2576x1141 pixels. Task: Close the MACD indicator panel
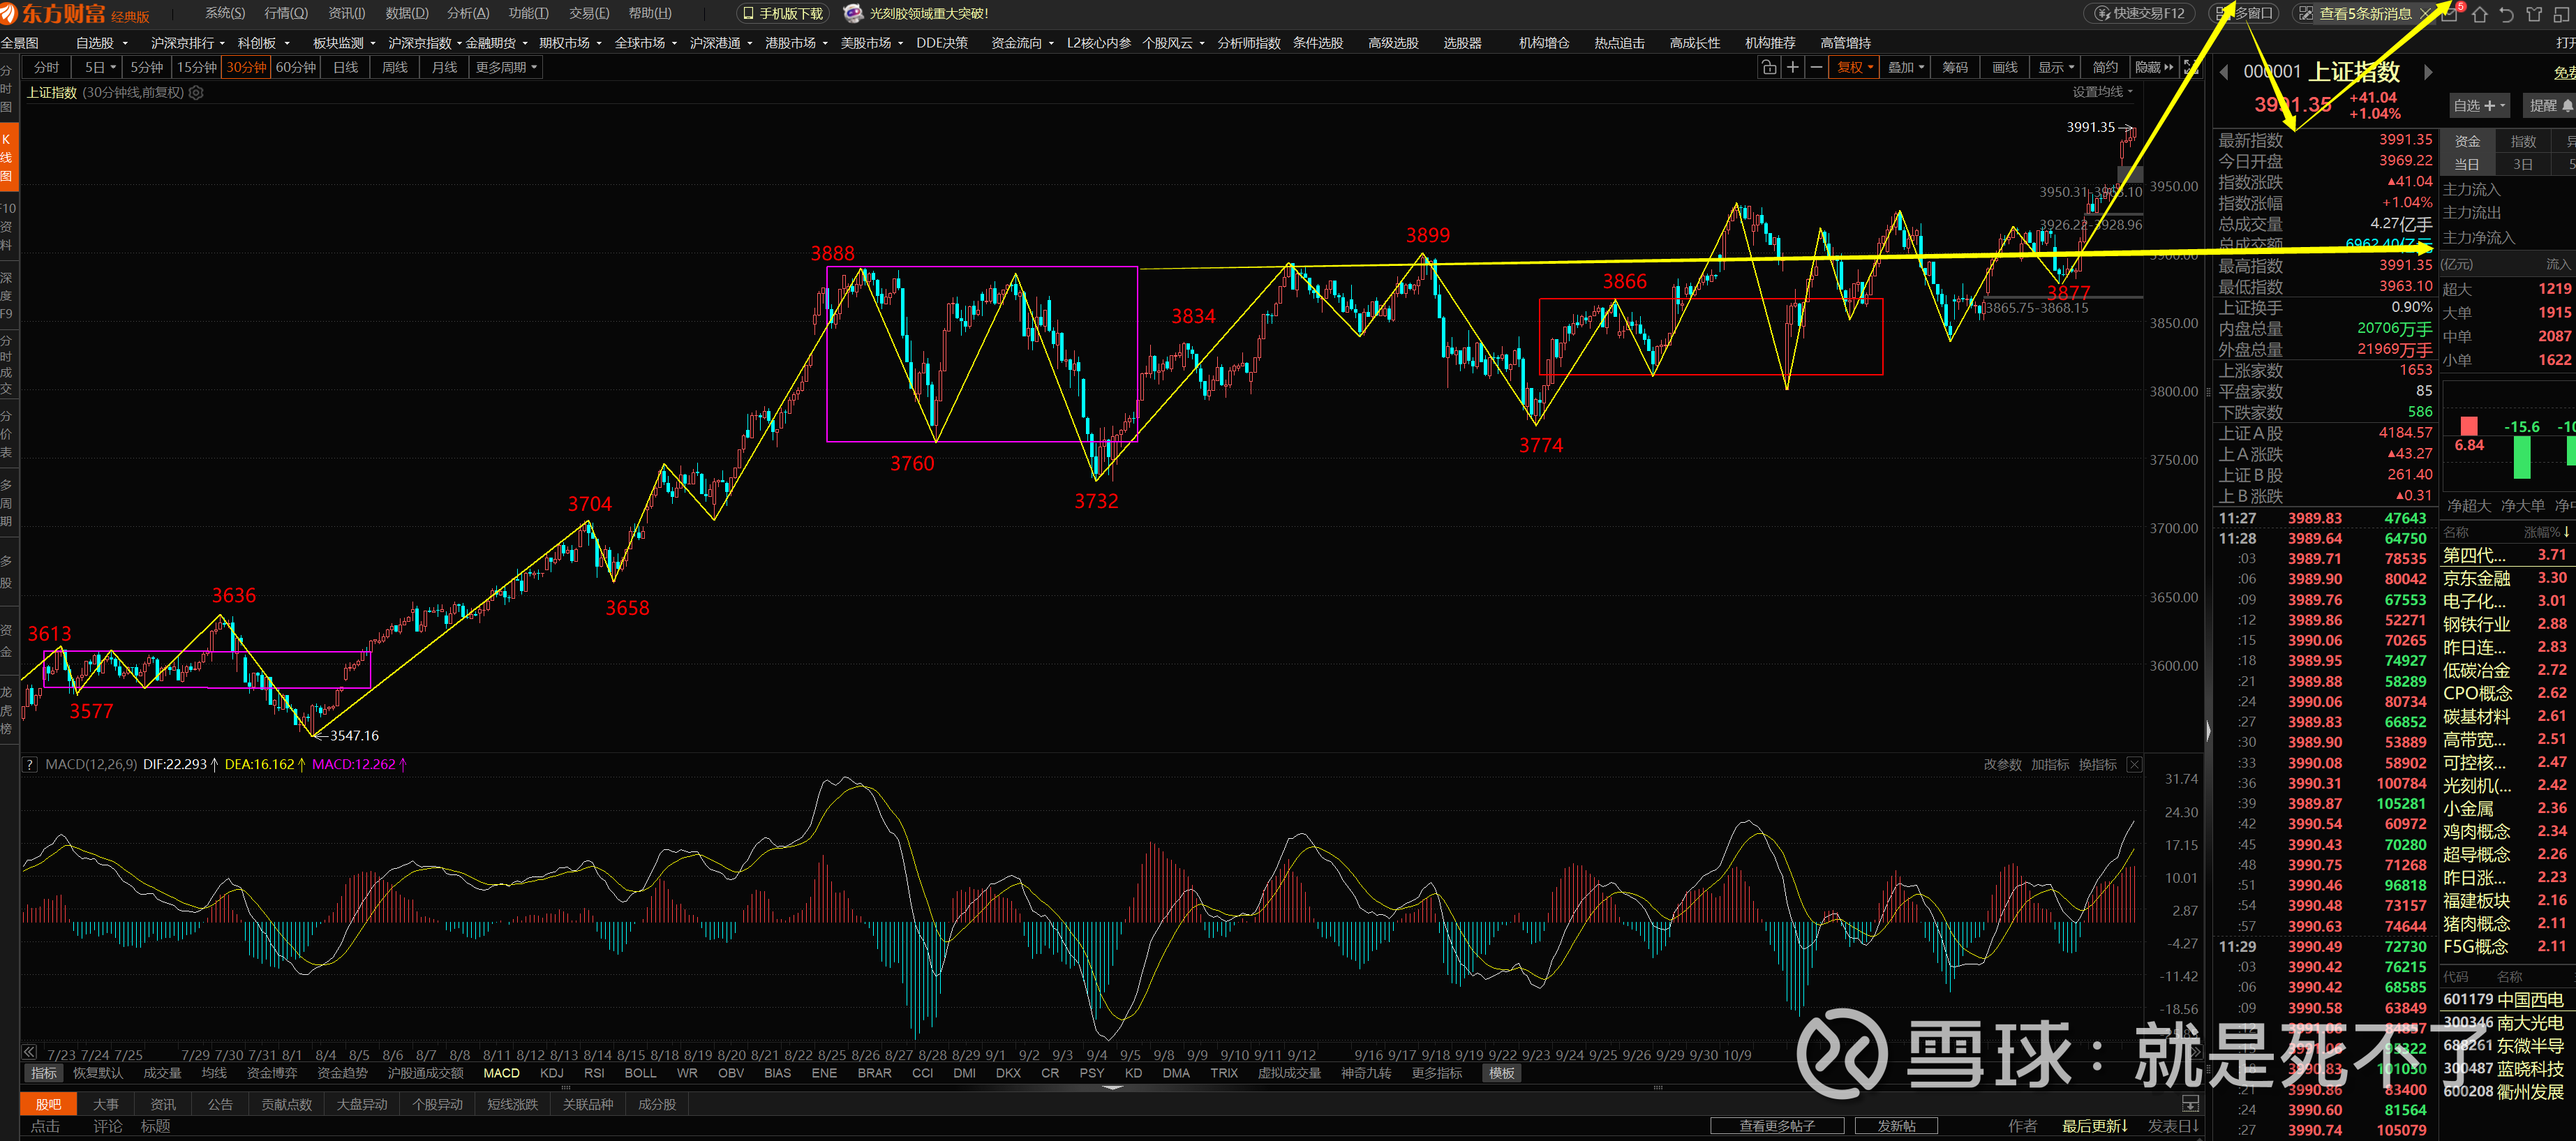pos(2134,764)
